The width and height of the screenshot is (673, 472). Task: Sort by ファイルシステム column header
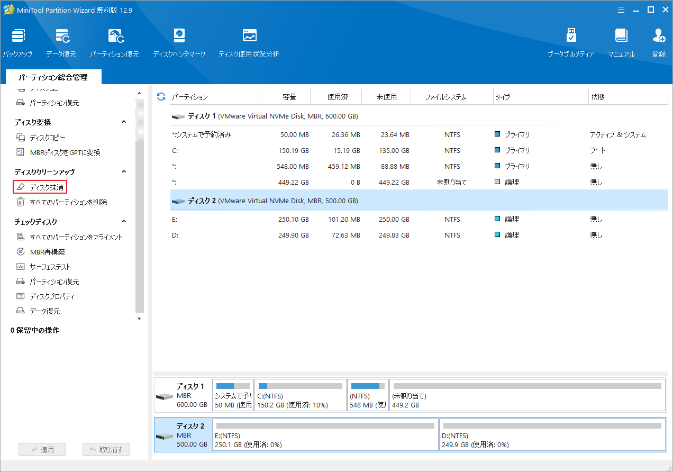tap(452, 97)
